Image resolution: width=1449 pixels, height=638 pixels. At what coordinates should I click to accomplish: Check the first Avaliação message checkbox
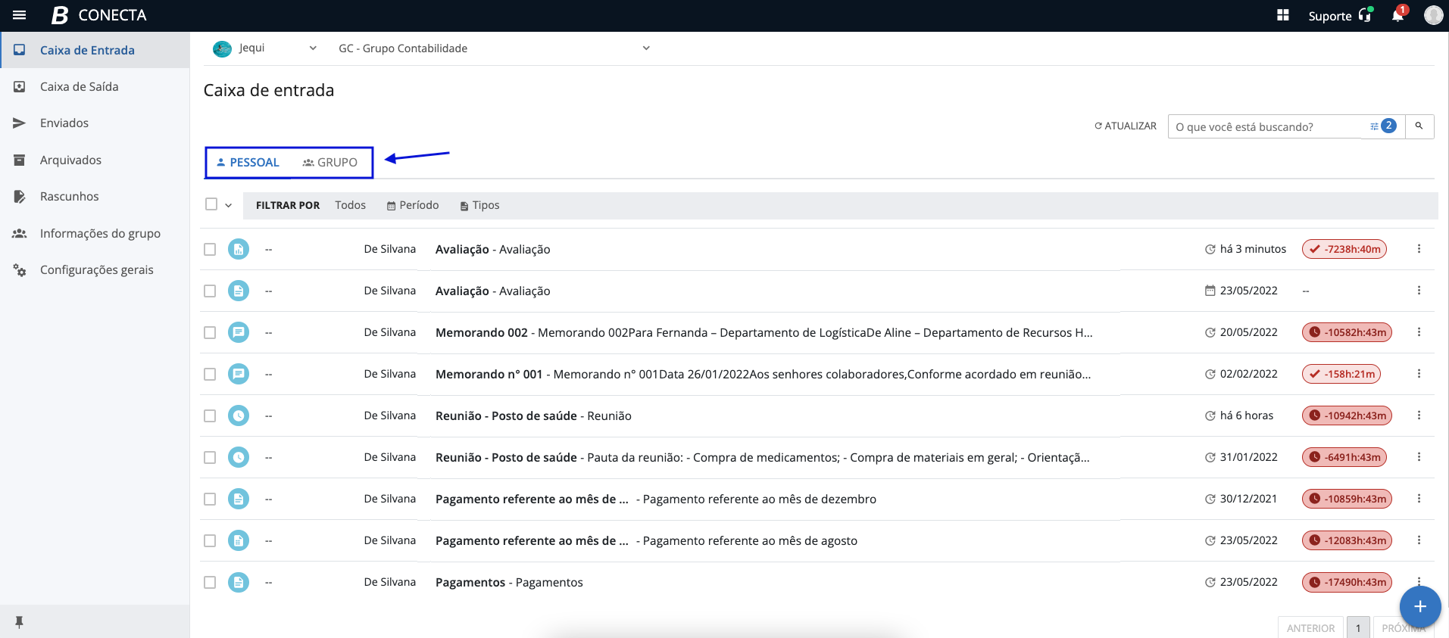(x=210, y=249)
